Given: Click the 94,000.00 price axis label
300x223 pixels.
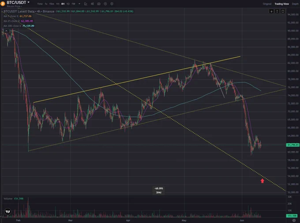Looking at the screenshot, I should [293, 15].
